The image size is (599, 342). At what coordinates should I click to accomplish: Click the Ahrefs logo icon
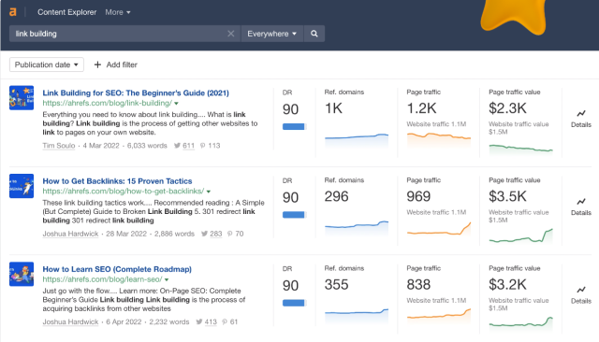pos(12,12)
